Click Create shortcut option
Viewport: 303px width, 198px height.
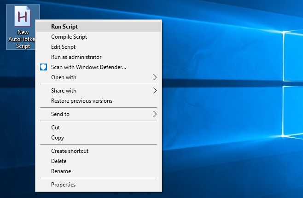pos(70,151)
